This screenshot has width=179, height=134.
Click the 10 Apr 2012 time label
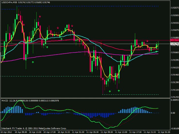tap(6, 132)
